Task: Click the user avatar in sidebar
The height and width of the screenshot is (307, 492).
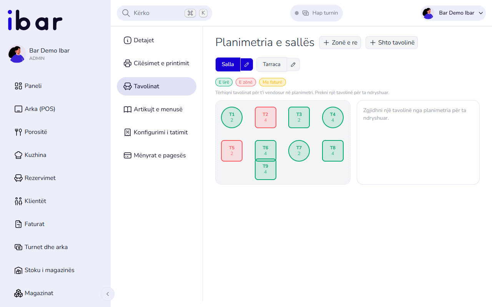Action: click(17, 54)
